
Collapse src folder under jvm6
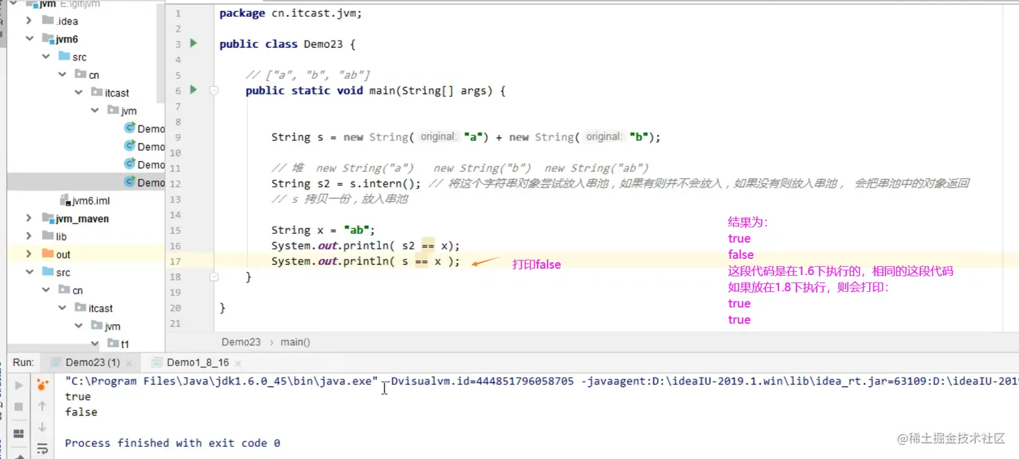[46, 57]
